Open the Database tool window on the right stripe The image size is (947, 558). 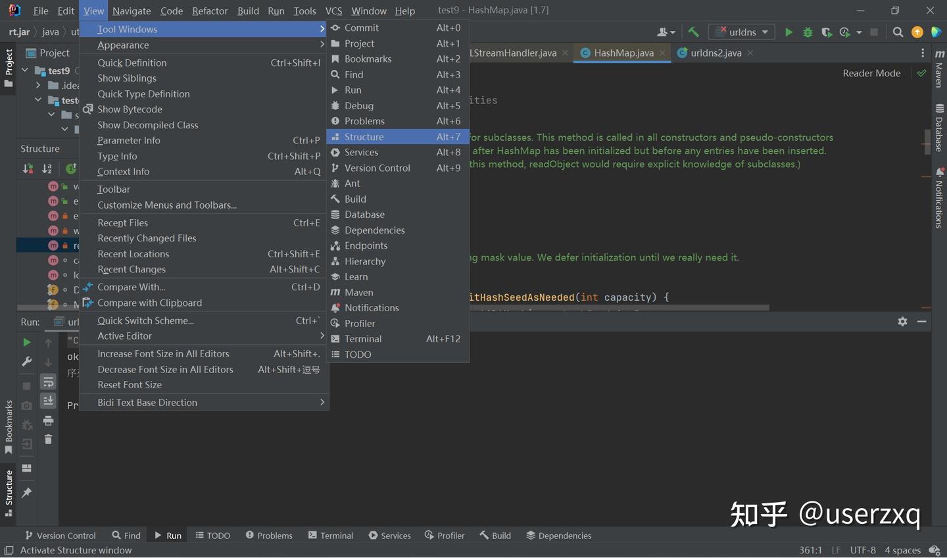pos(939,128)
